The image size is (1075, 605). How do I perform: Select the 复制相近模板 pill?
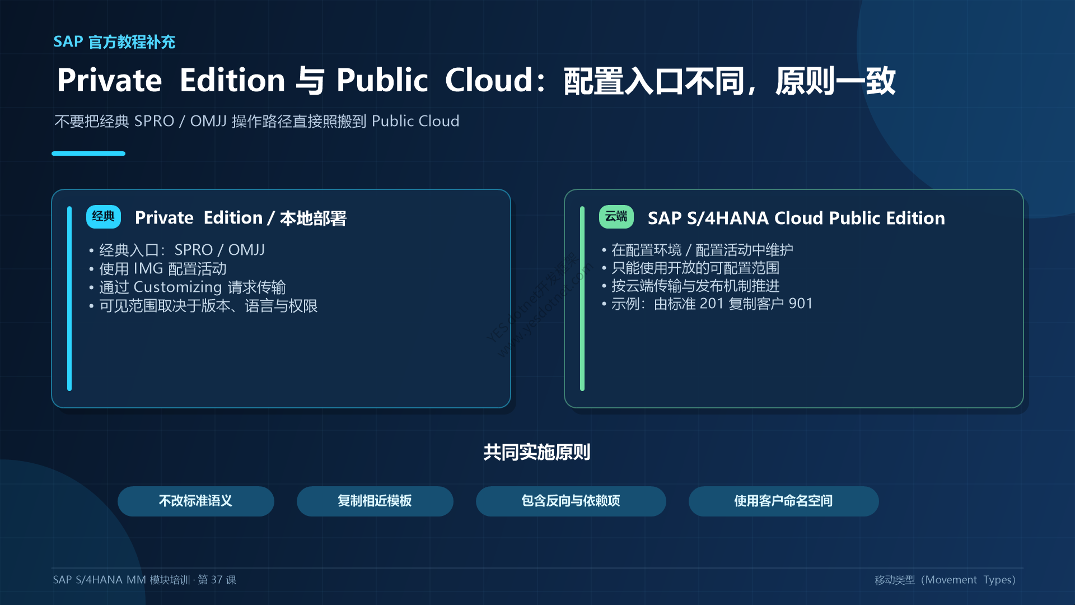coord(375,501)
